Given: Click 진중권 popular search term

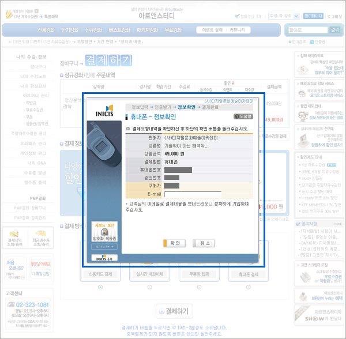Looking at the screenshot, I should [x=319, y=42].
